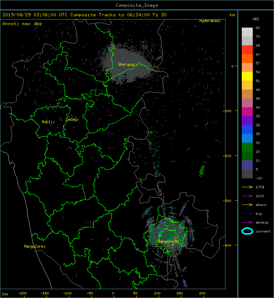The width and height of the screenshot is (274, 298).
Task: Click the Bangalore city label
Action: 167,242
